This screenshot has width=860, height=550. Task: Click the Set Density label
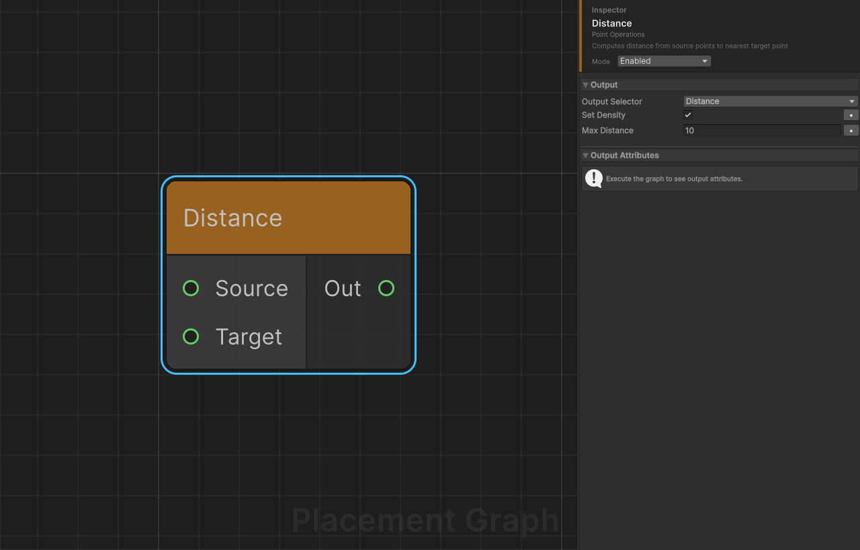603,115
